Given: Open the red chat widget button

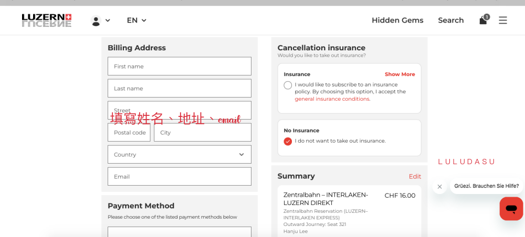Looking at the screenshot, I should tap(511, 209).
